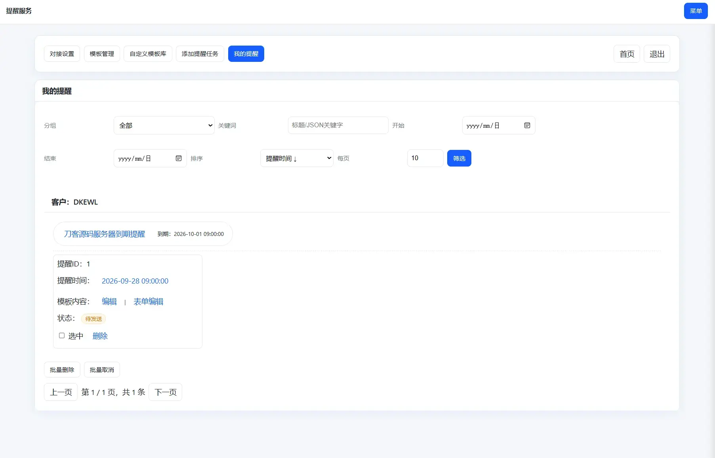Click the 批量取消 button

tap(102, 370)
